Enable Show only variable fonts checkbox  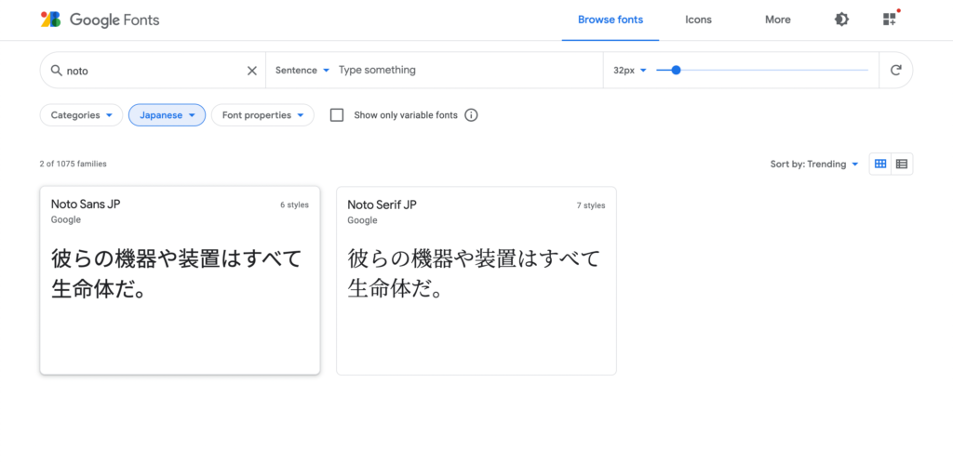pyautogui.click(x=337, y=115)
